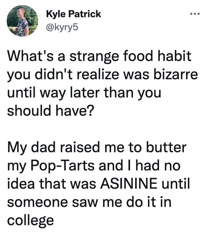Click the phrase "should have?"

(x=51, y=111)
